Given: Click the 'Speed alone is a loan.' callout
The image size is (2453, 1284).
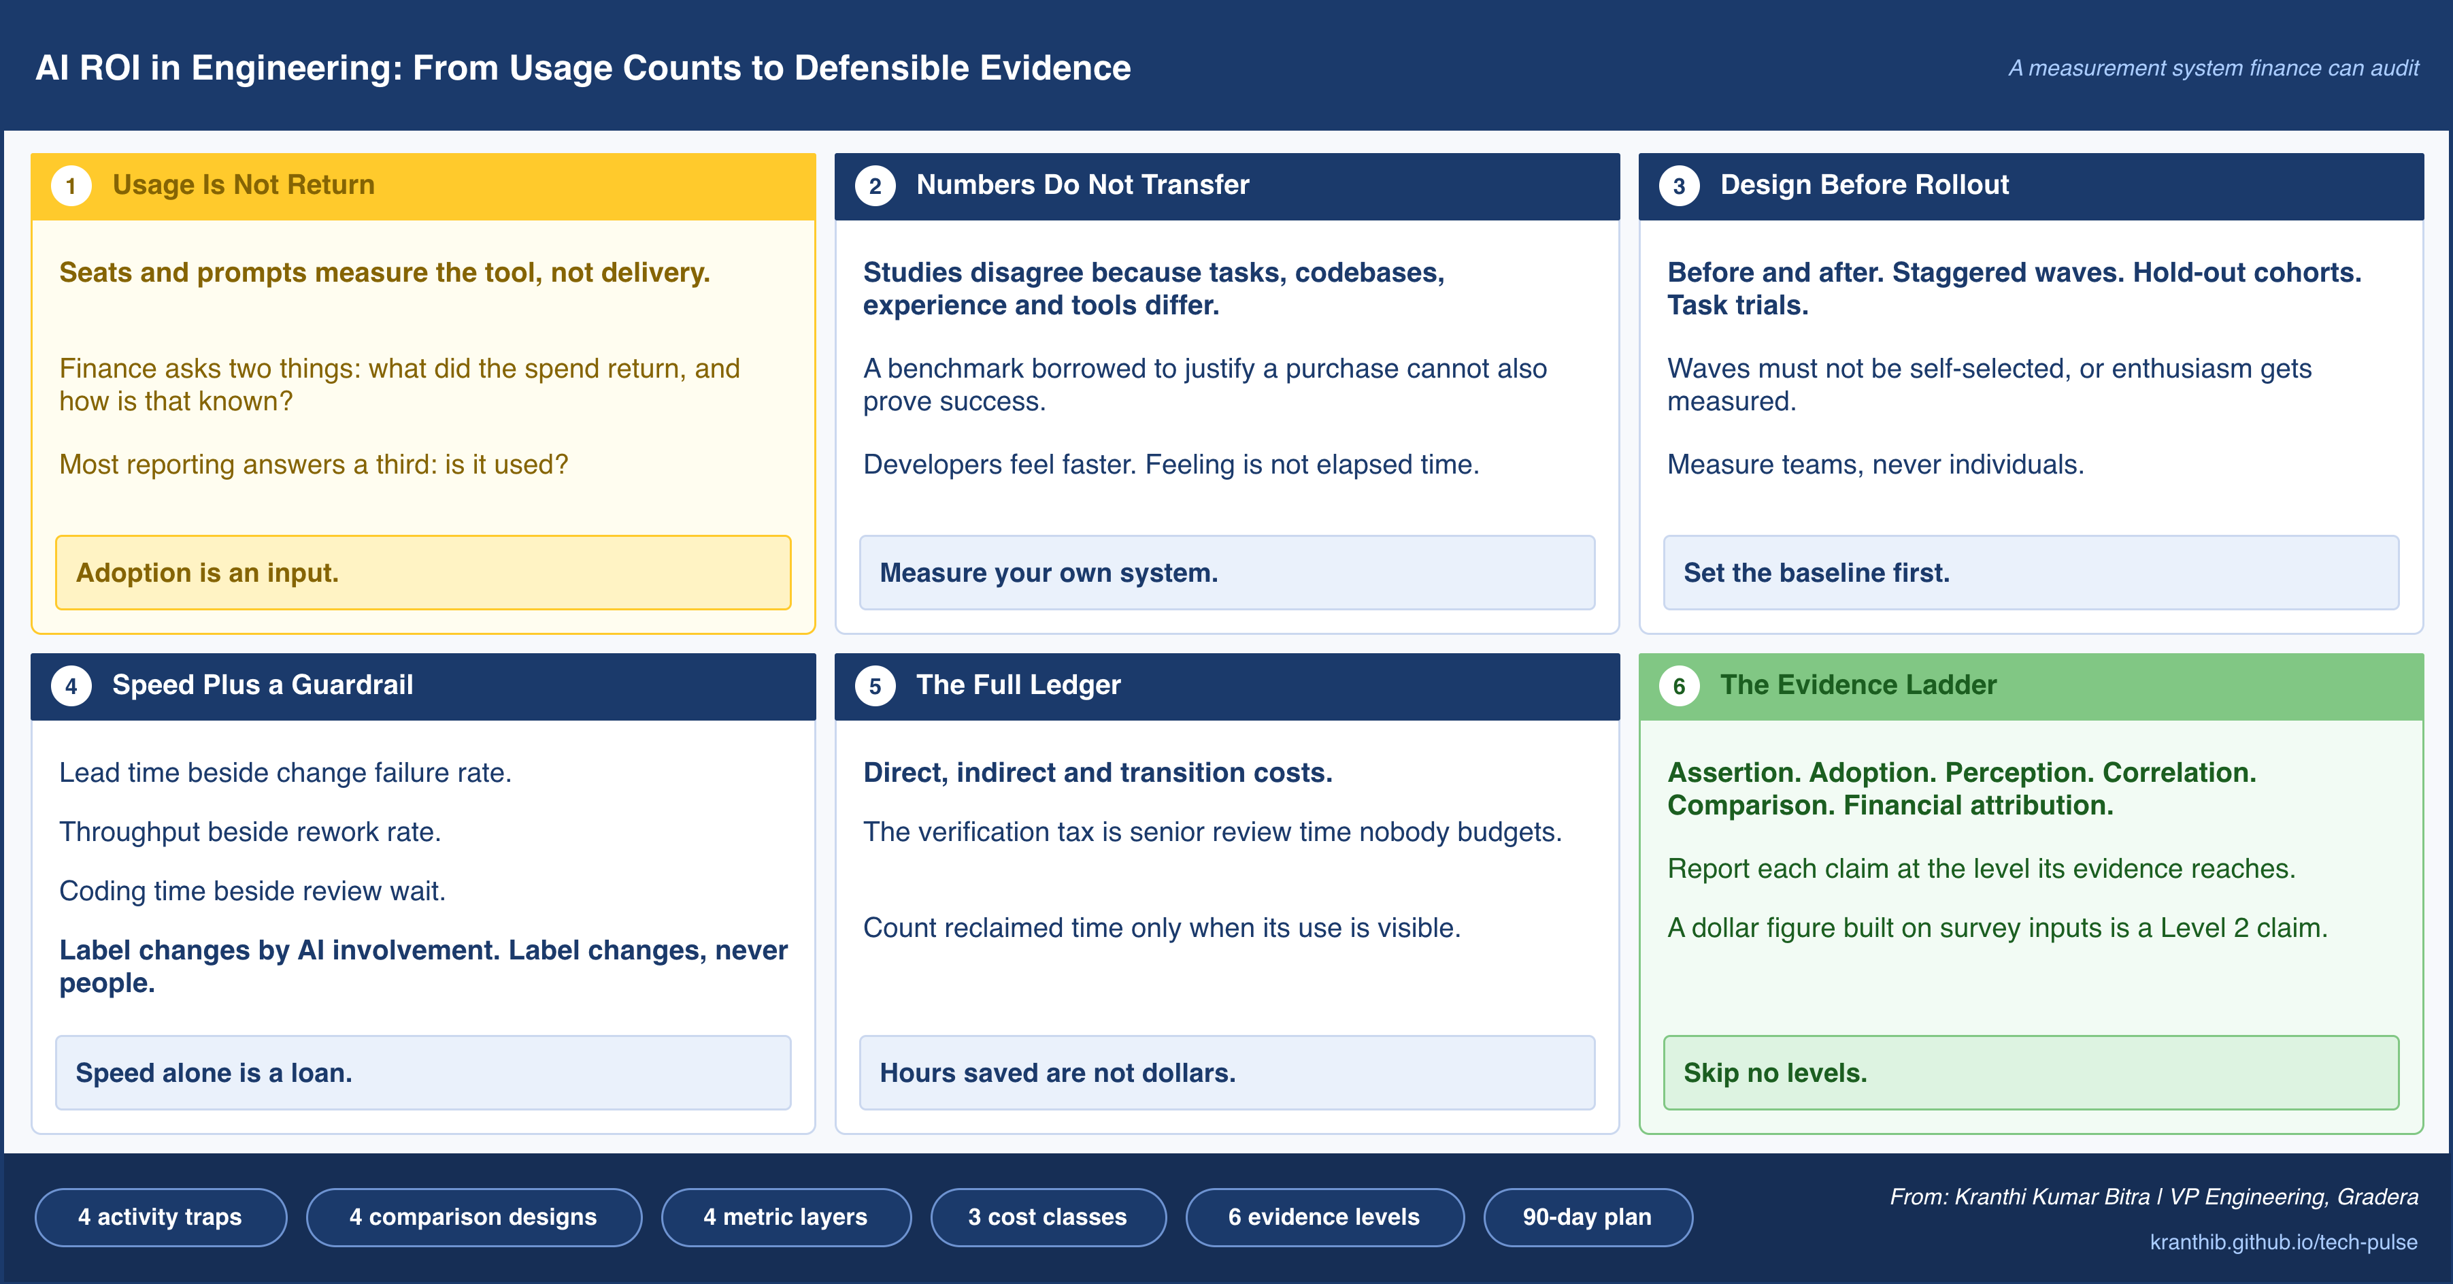Looking at the screenshot, I should [423, 1072].
